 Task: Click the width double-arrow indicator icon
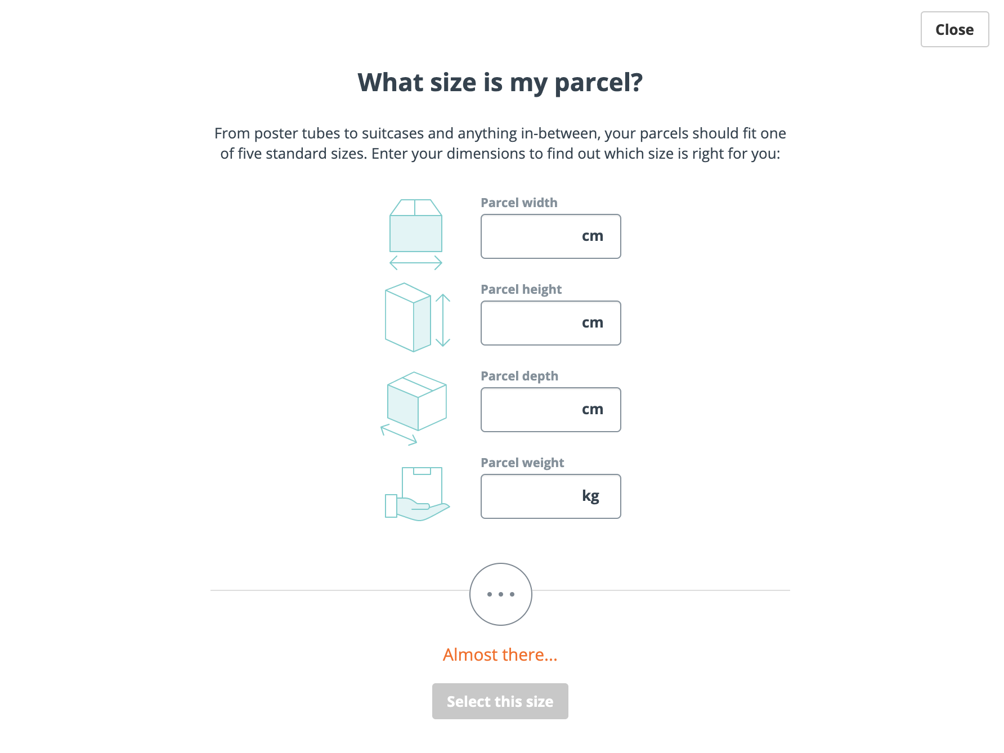click(415, 262)
